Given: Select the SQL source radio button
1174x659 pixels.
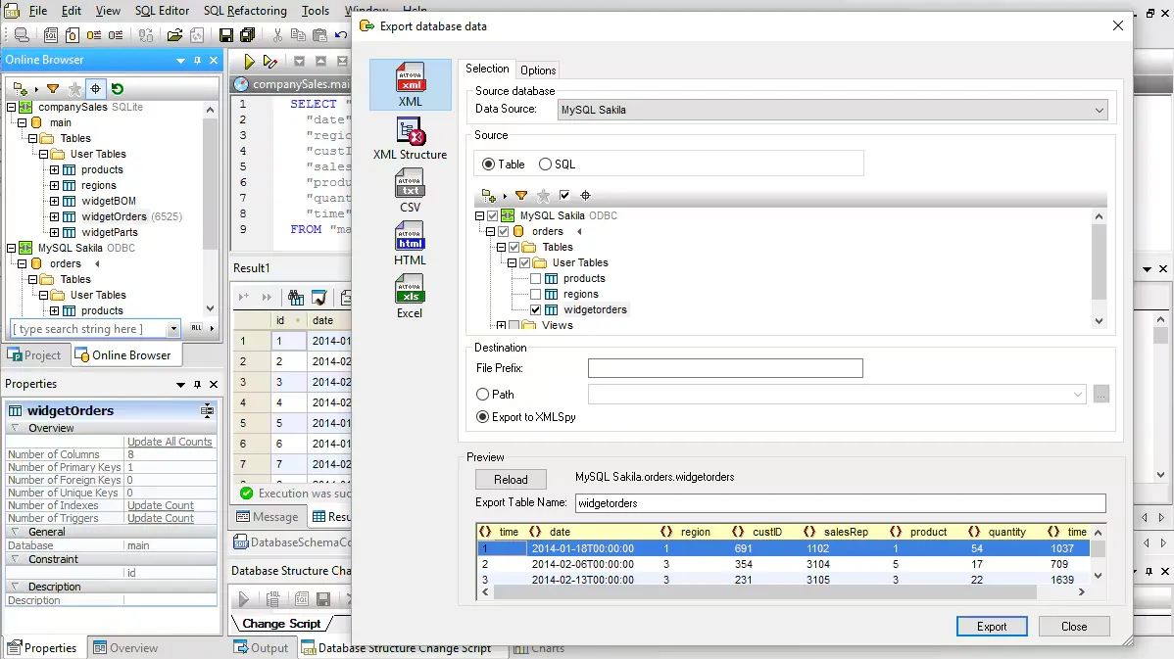Looking at the screenshot, I should [545, 165].
